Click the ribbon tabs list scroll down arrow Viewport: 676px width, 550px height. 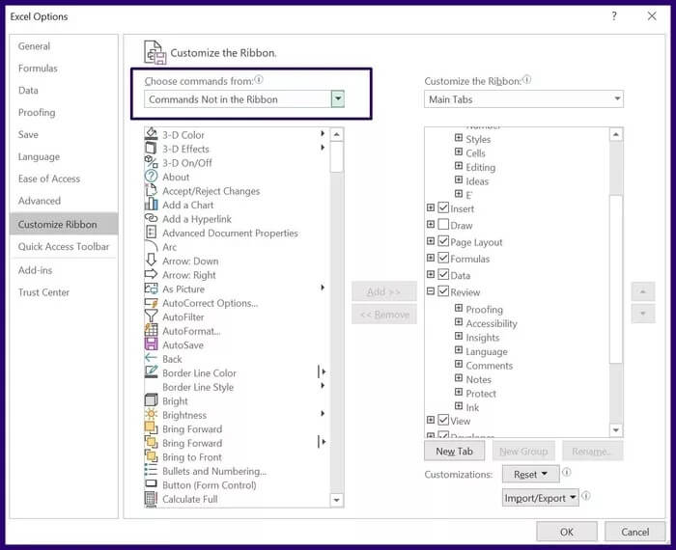click(x=616, y=429)
